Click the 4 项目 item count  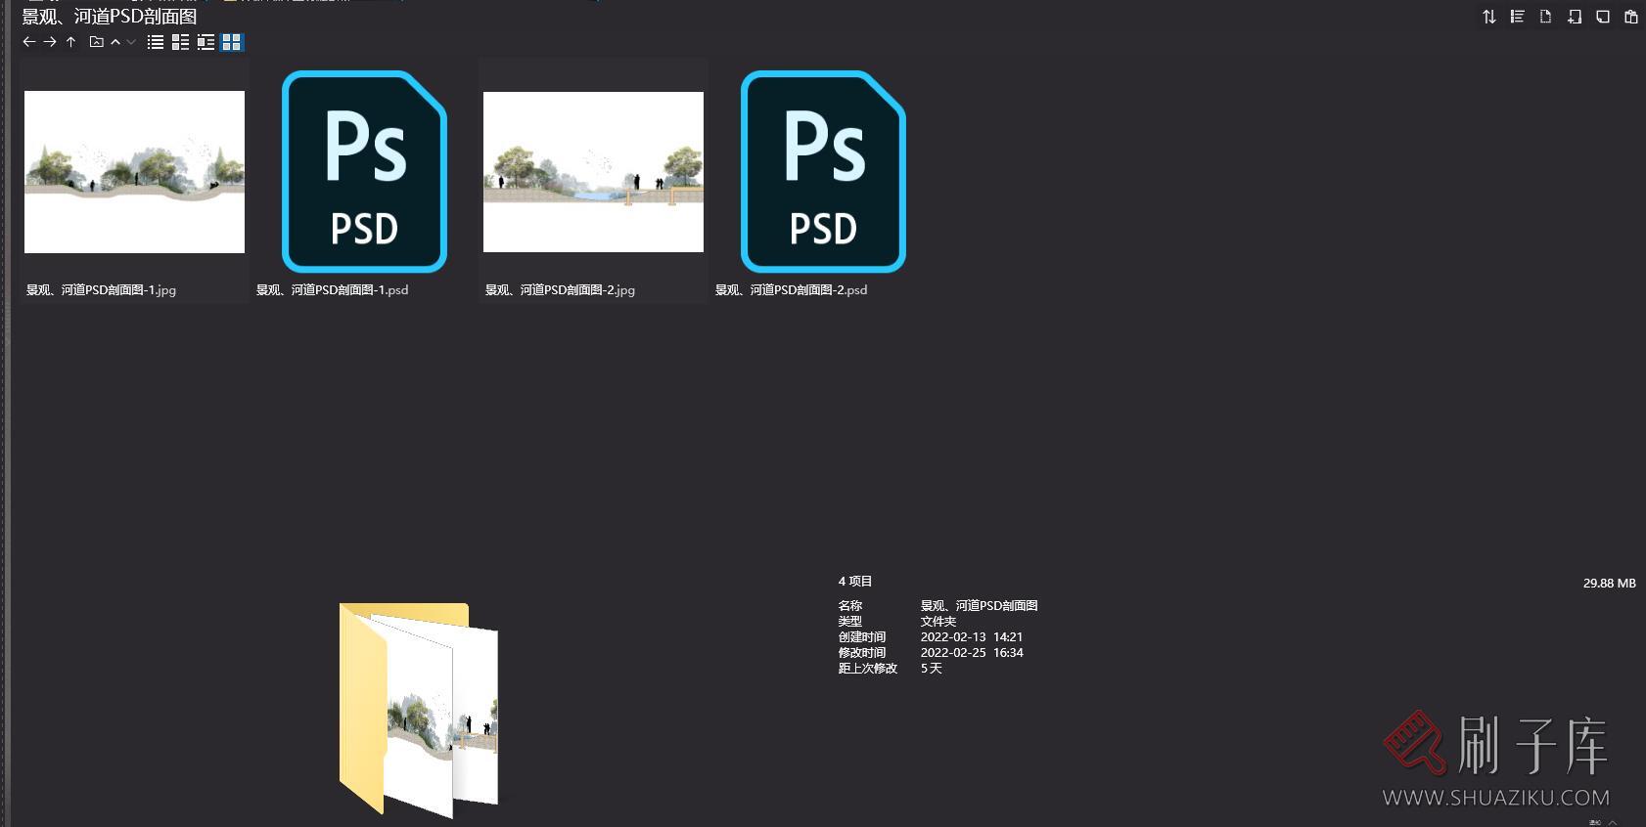(x=855, y=582)
